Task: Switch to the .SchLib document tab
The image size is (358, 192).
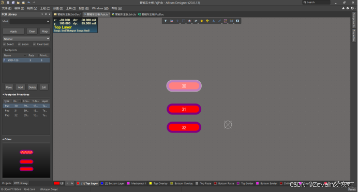Action: 124,14
